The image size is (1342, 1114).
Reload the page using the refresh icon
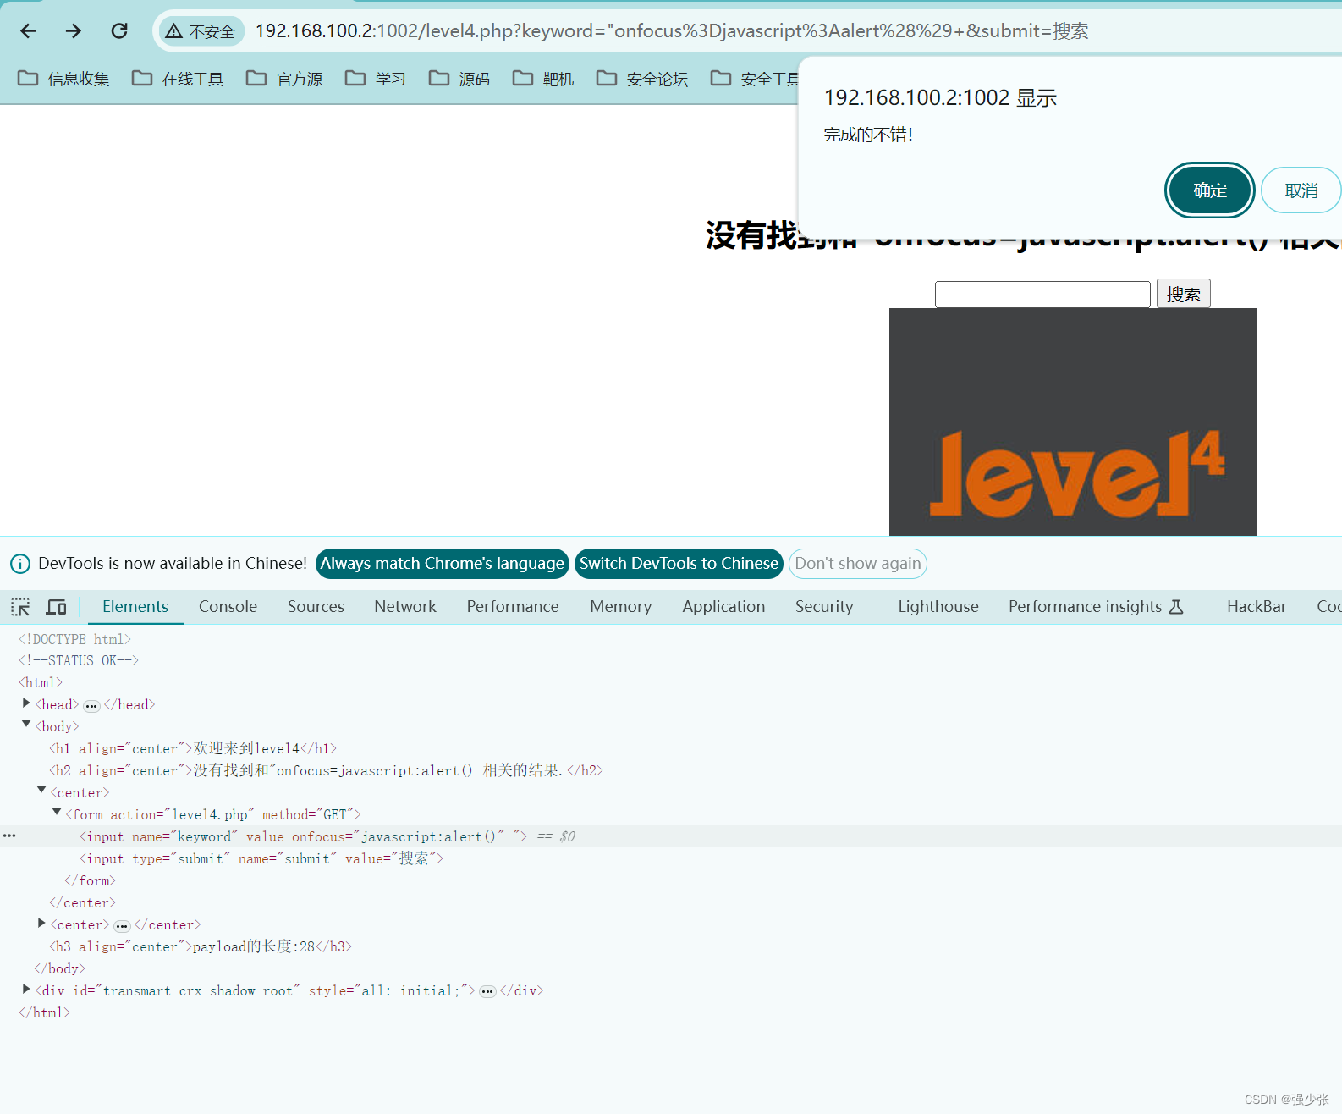pyautogui.click(x=119, y=31)
